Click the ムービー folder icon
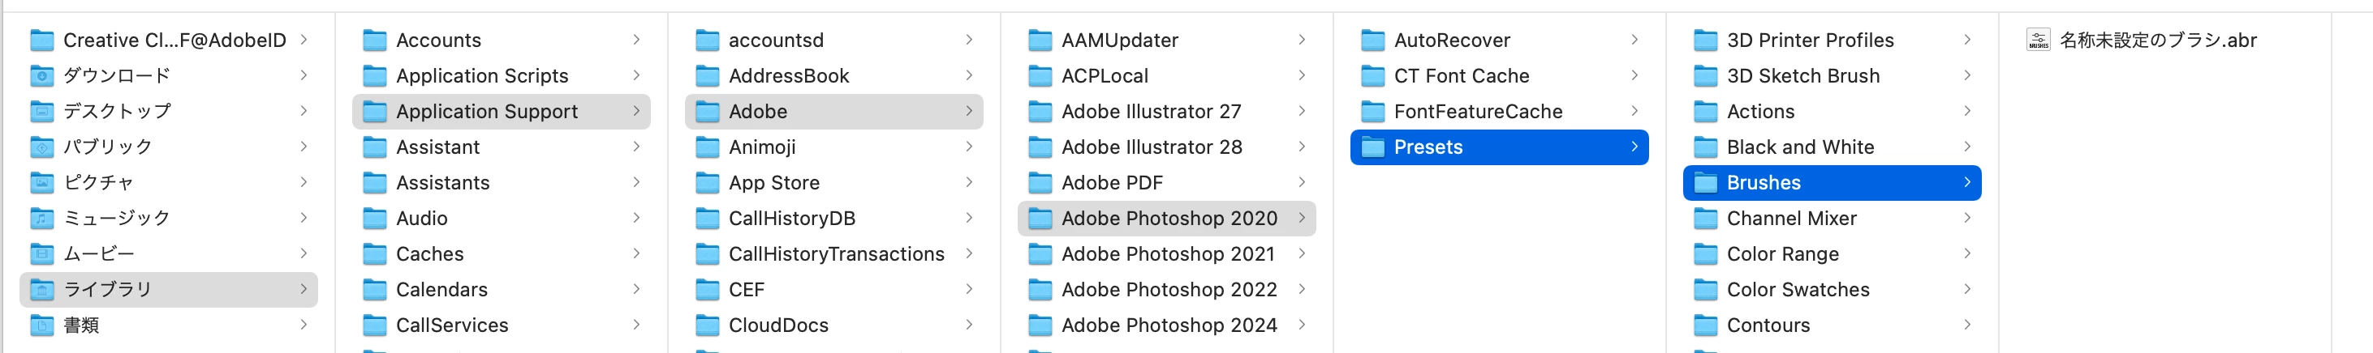 click(41, 253)
